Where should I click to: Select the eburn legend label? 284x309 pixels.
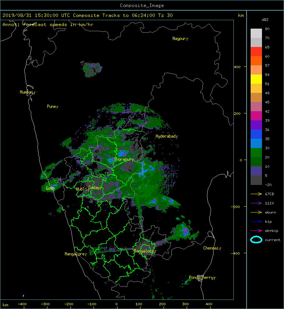(270, 212)
